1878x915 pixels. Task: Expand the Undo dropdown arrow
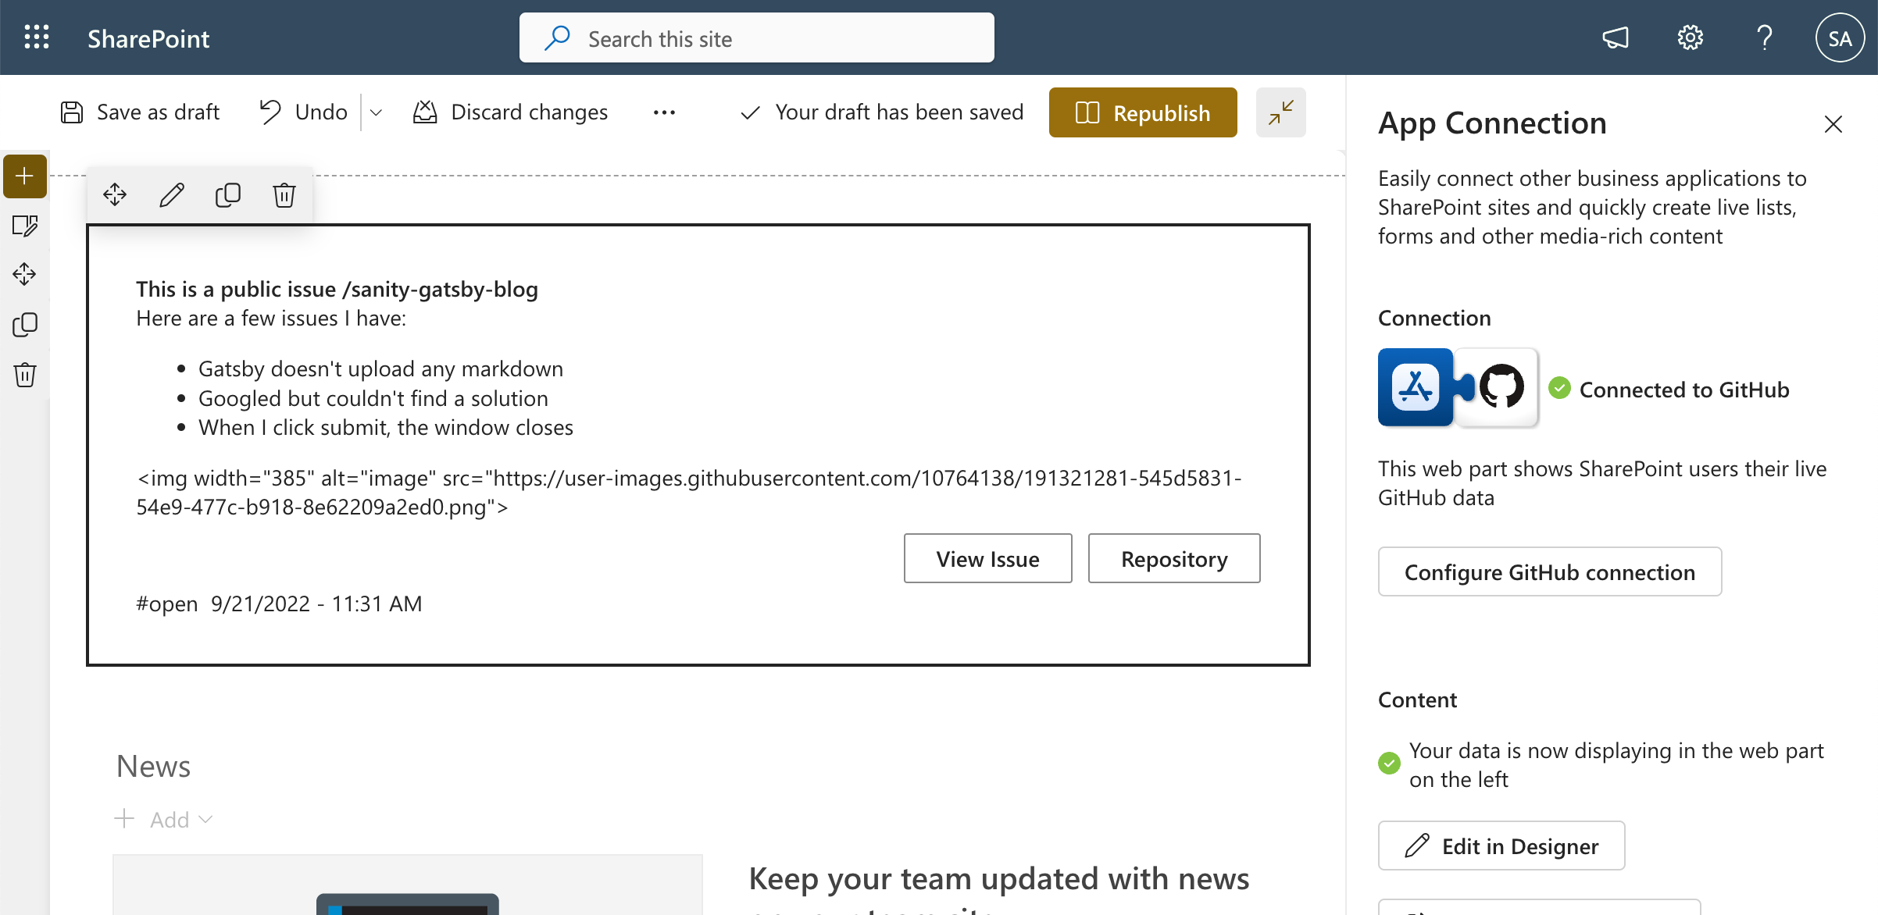[376, 112]
